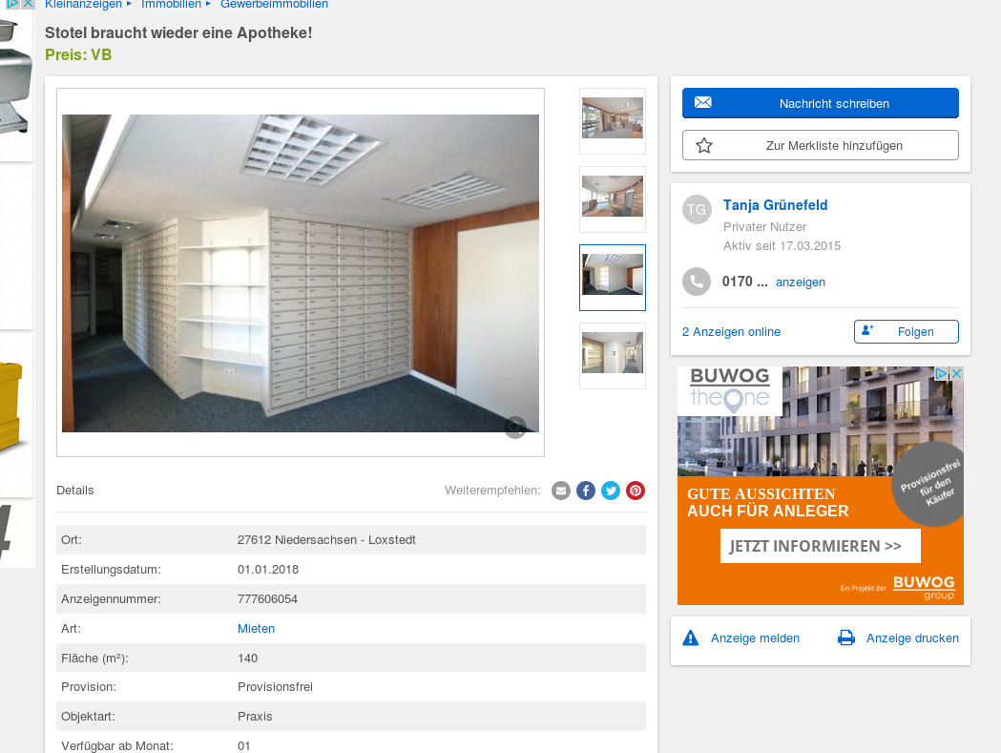This screenshot has width=1001, height=753.
Task: Select the fourth photo thumbnail
Action: [x=613, y=354]
